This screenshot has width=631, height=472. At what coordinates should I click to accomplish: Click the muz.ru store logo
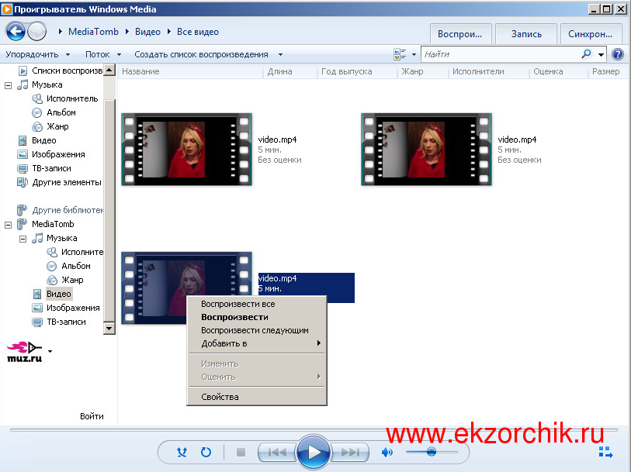click(25, 352)
